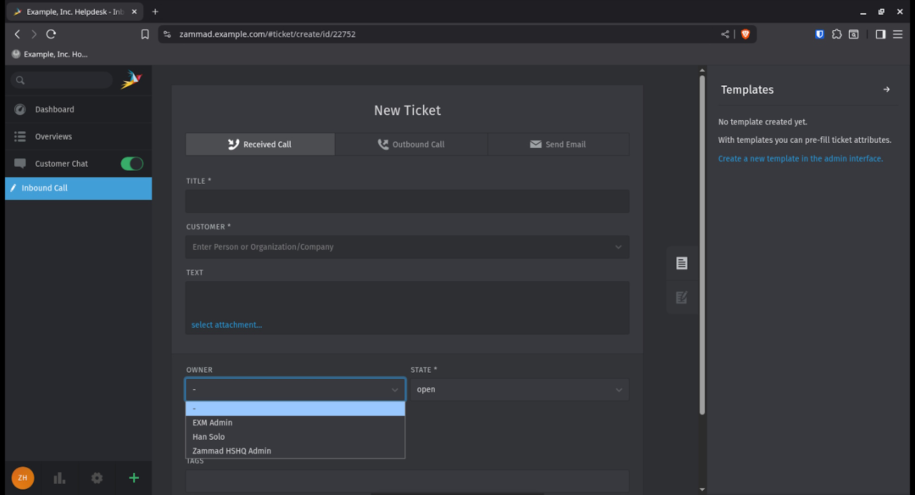Image resolution: width=915 pixels, height=495 pixels.
Task: Select Han Solo from owner list
Action: (209, 437)
